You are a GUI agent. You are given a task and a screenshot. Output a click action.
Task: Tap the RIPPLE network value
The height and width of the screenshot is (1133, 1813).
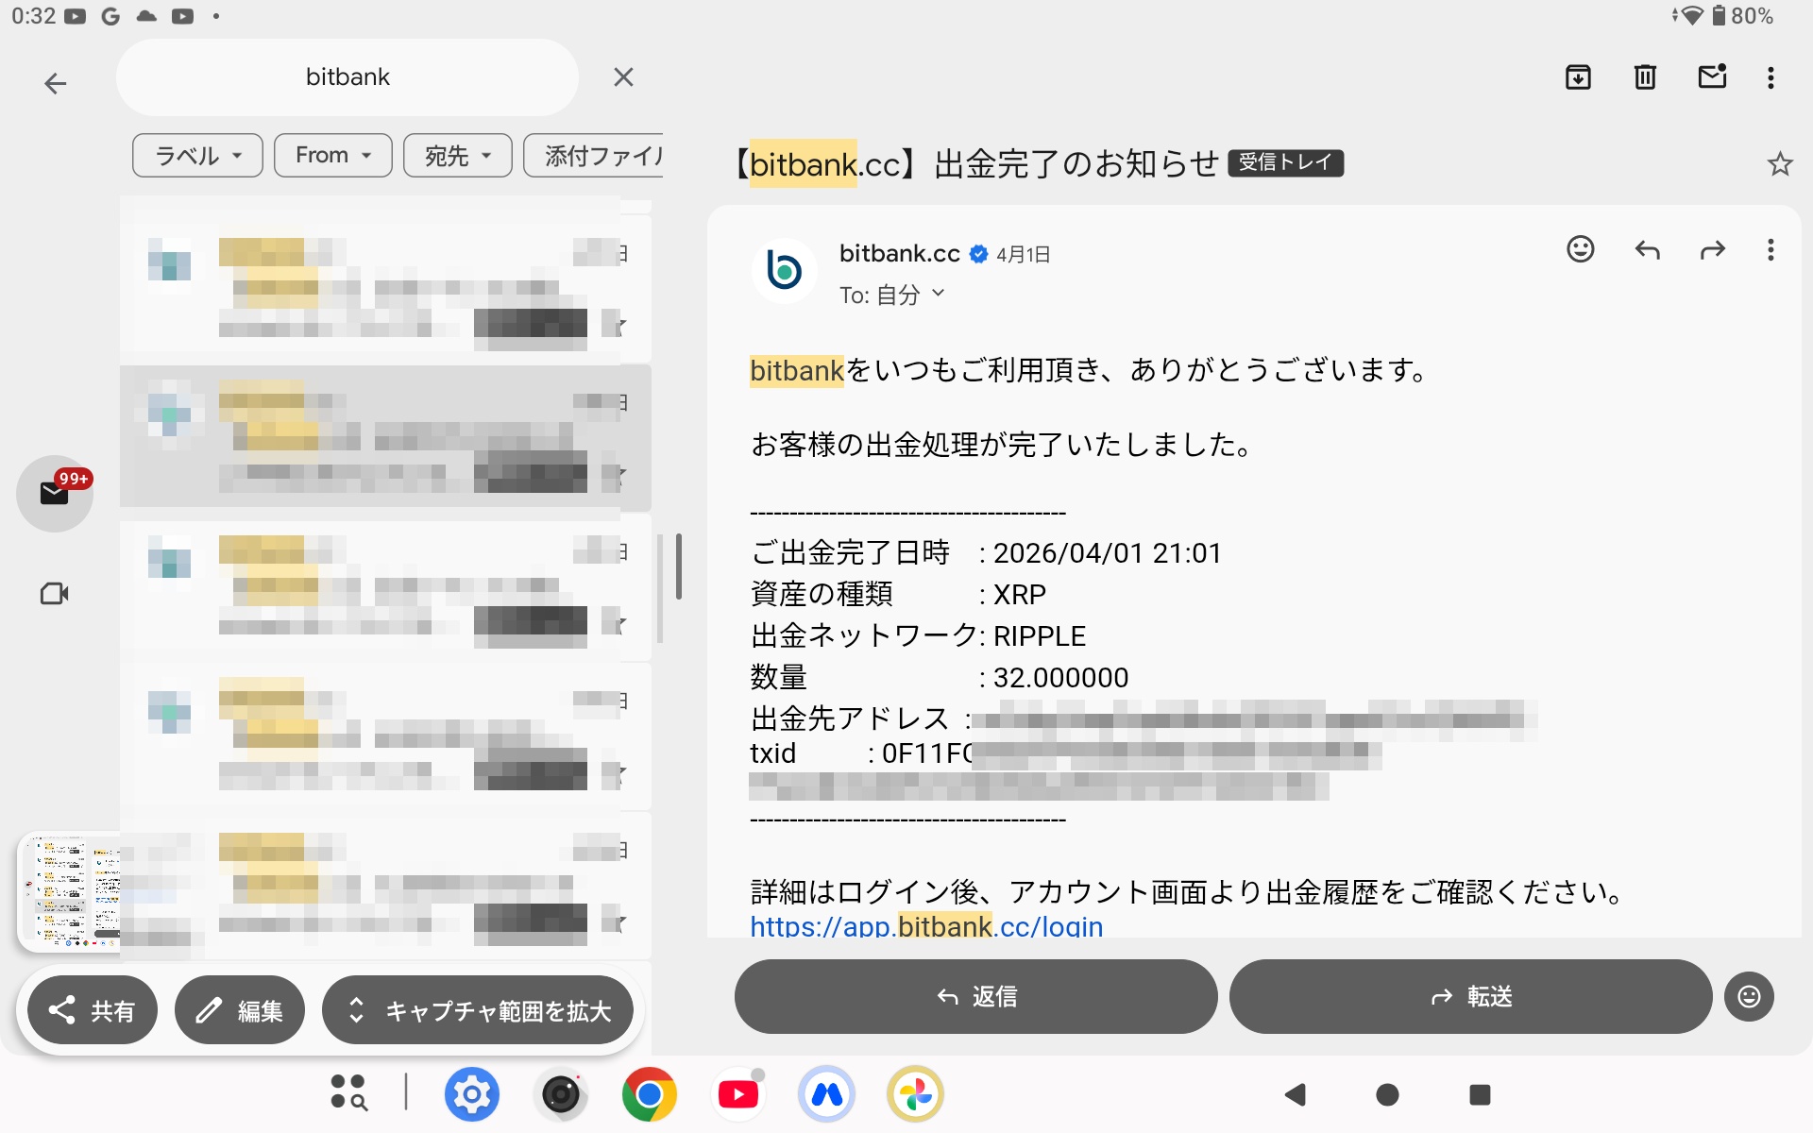1040,635
